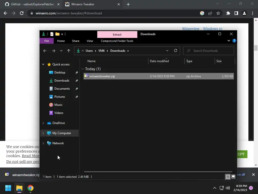Click the volume icon in system tray
258x194 pixels.
coord(228,188)
